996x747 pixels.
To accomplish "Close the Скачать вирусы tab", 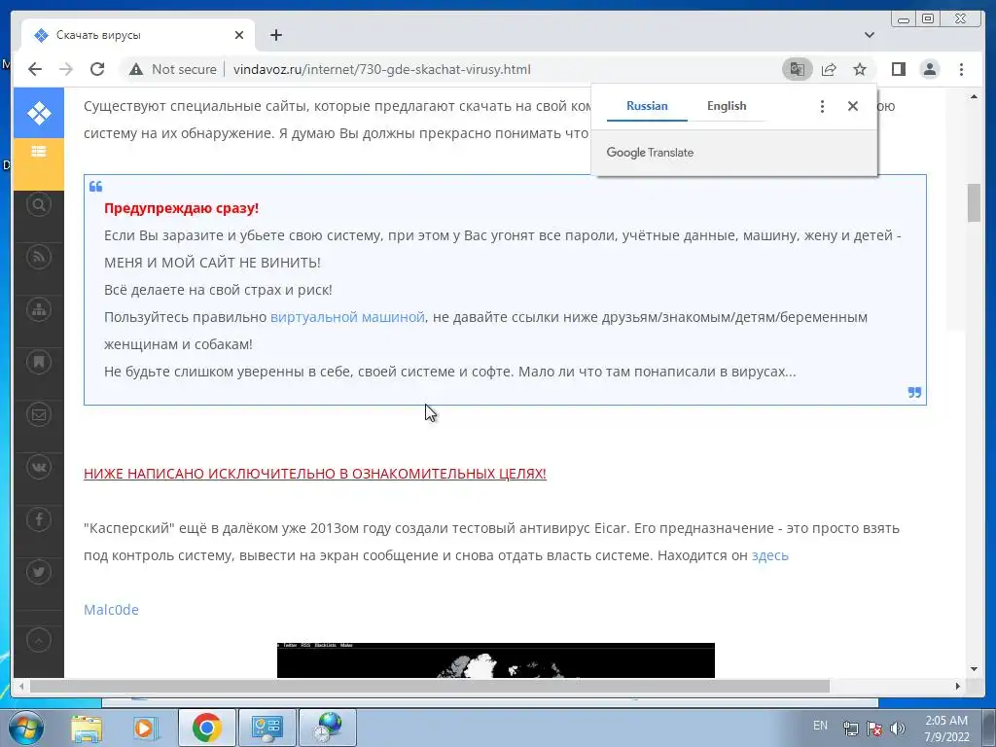I will [x=239, y=35].
